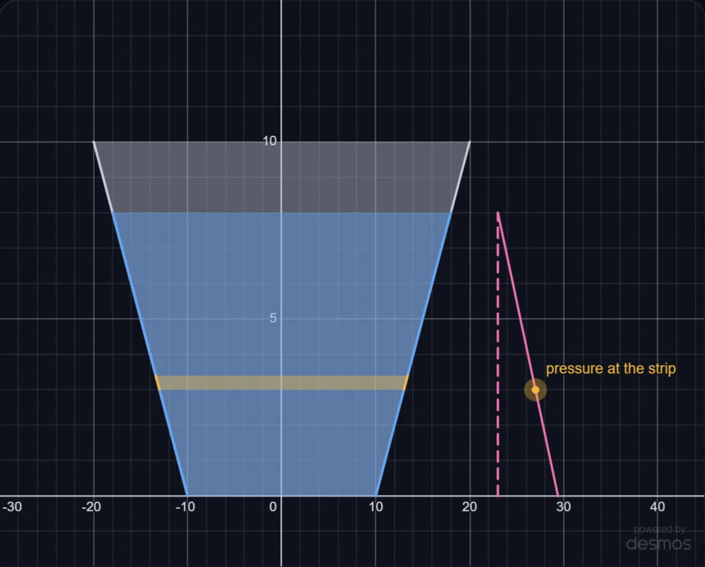The width and height of the screenshot is (705, 567).
Task: Click the orange pressure point on the pink line
Action: 535,390
